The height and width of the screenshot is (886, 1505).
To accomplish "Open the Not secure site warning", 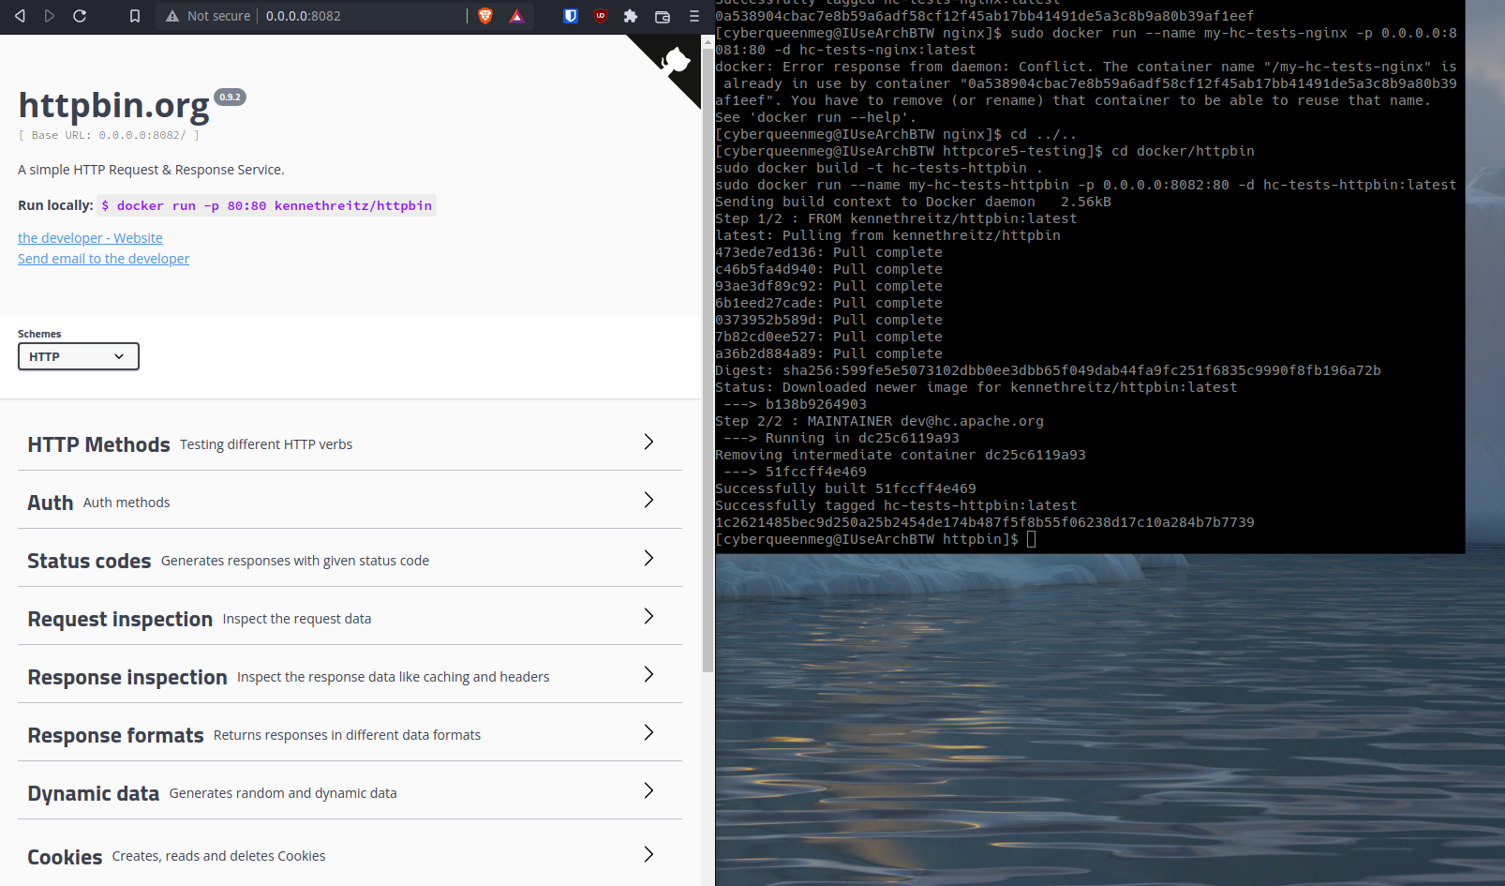I will 207,16.
